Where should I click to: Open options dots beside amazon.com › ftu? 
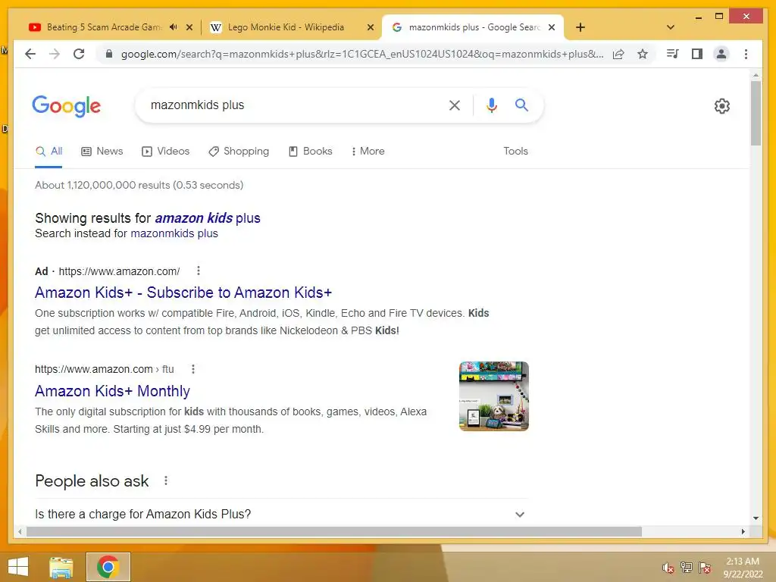pyautogui.click(x=193, y=369)
